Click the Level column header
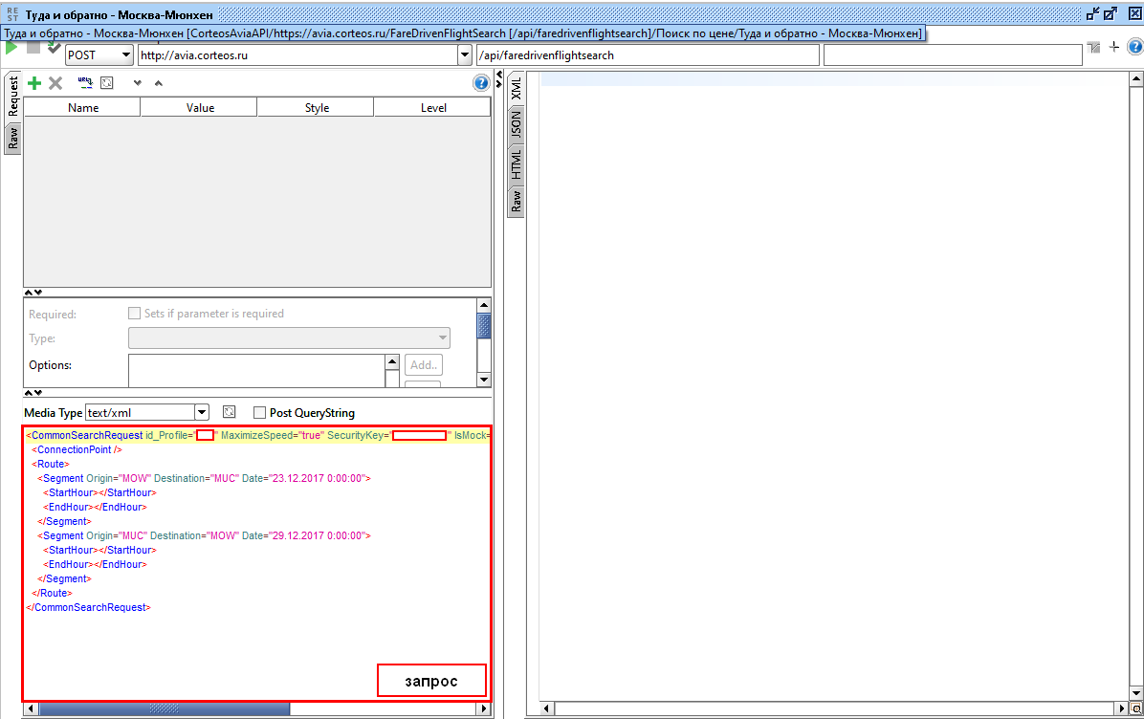Screen dimensions: 1144x719 point(433,108)
